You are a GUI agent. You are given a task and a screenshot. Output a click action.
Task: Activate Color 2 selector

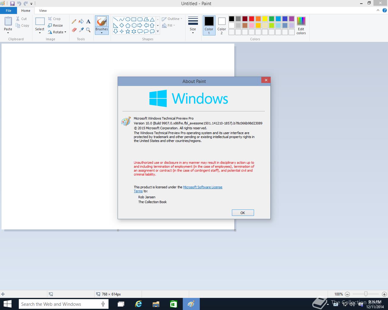[x=222, y=25]
